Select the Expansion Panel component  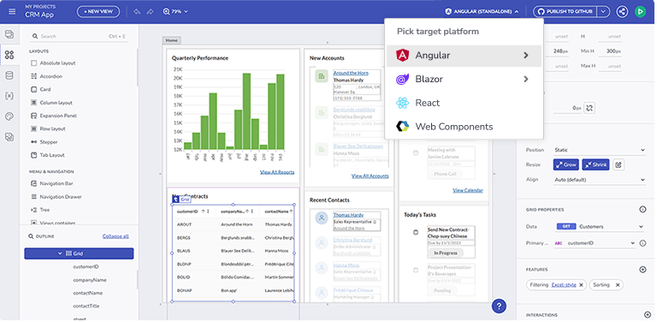click(x=54, y=116)
